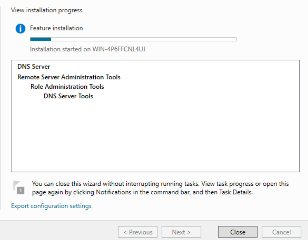Screen dimensions: 308x240
Task: Click the Feature installation label
Action: (x=56, y=28)
